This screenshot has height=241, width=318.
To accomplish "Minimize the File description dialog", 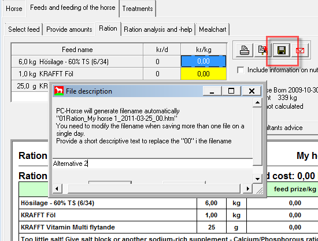I will tap(212, 91).
